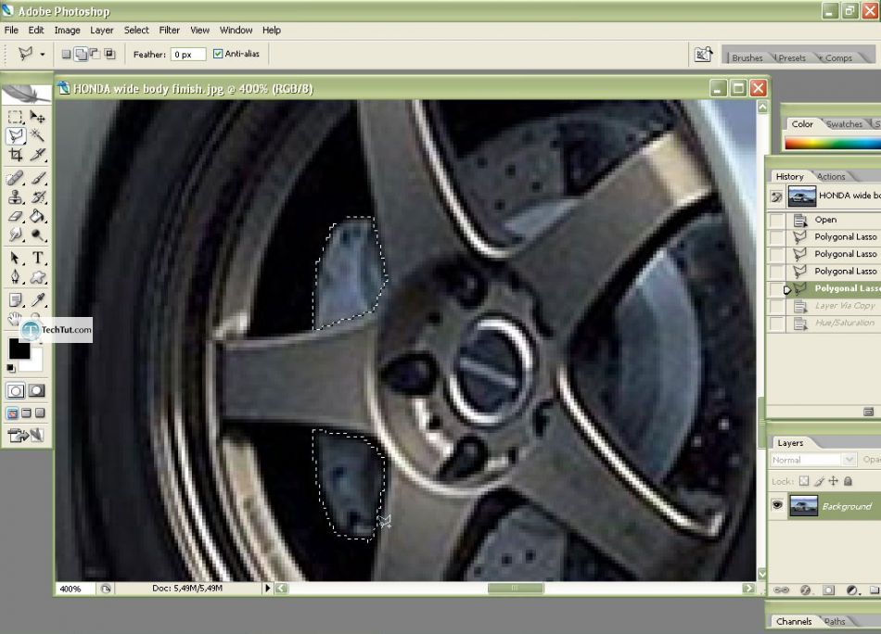Screen dimensions: 881x634
Task: Select the Custom Shape tool
Action: (37, 277)
